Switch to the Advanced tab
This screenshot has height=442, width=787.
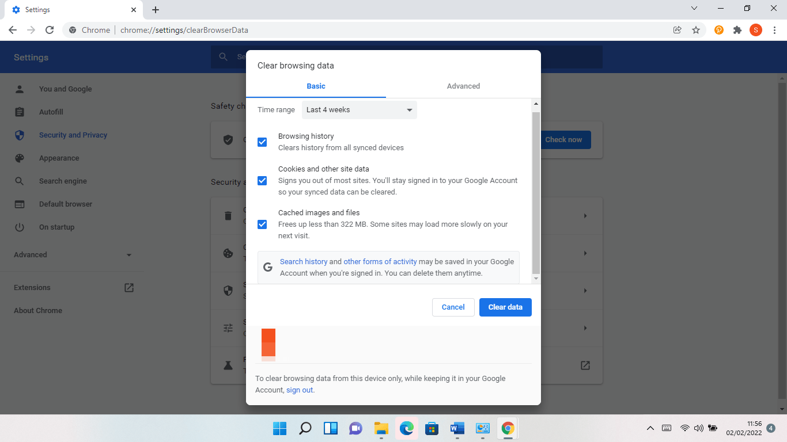[x=463, y=86]
